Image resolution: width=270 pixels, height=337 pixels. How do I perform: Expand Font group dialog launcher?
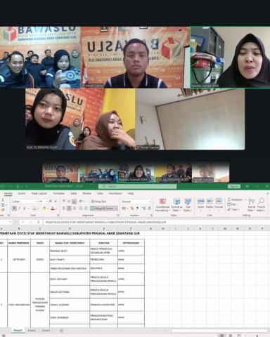[58, 216]
